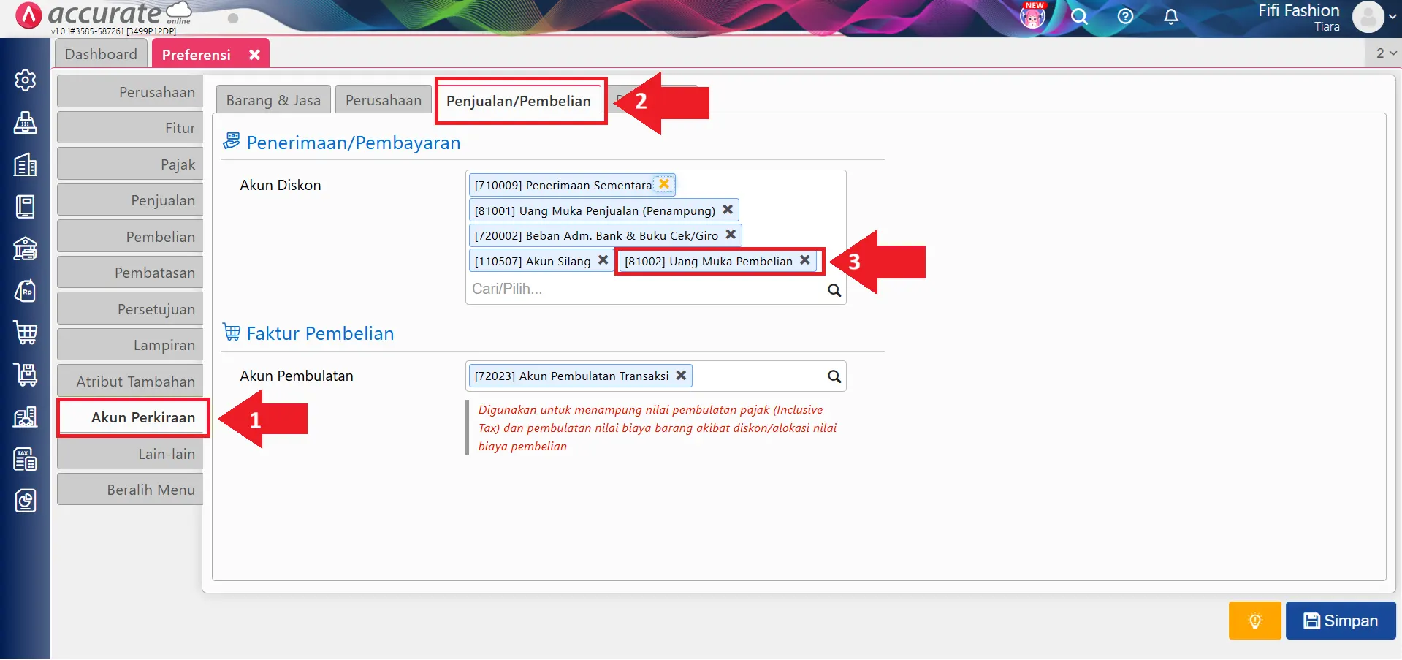Click the lightbulb tips button
Image resolution: width=1402 pixels, height=660 pixels.
pos(1254,621)
